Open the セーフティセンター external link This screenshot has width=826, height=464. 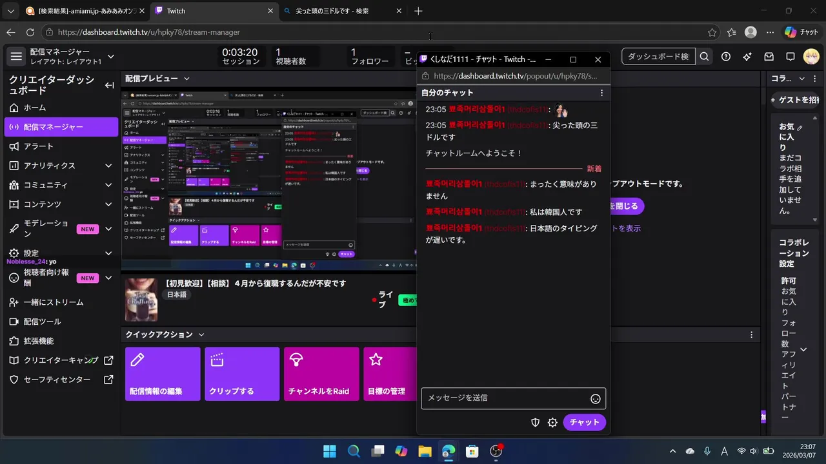tap(61, 380)
